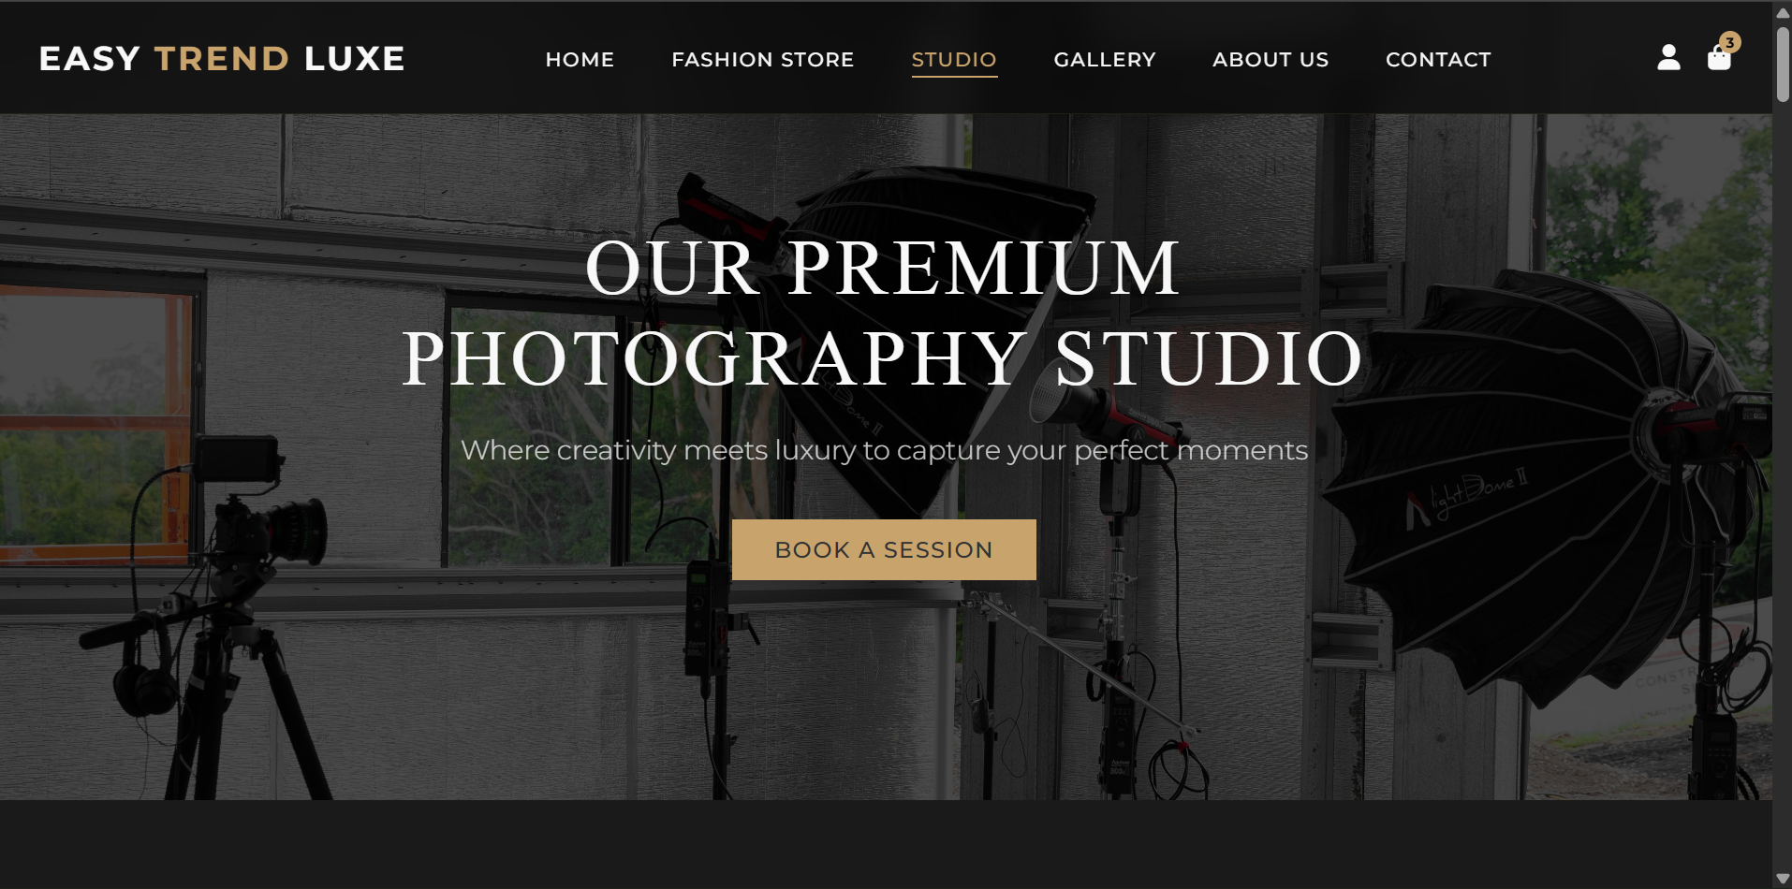Click the creativity meets luxury tagline
The image size is (1792, 889).
pos(884,450)
